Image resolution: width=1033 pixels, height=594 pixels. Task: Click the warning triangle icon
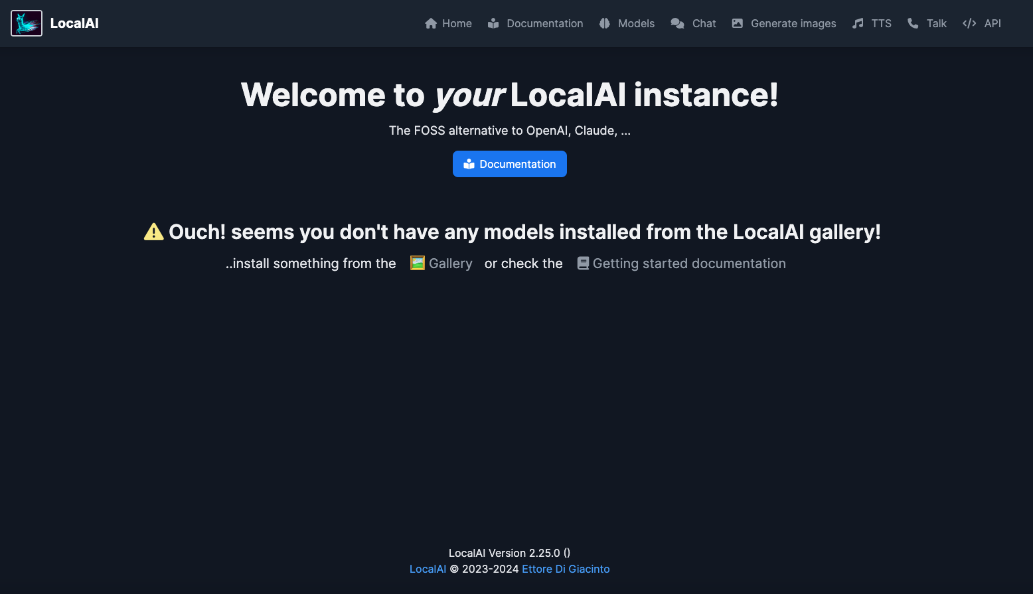point(153,231)
